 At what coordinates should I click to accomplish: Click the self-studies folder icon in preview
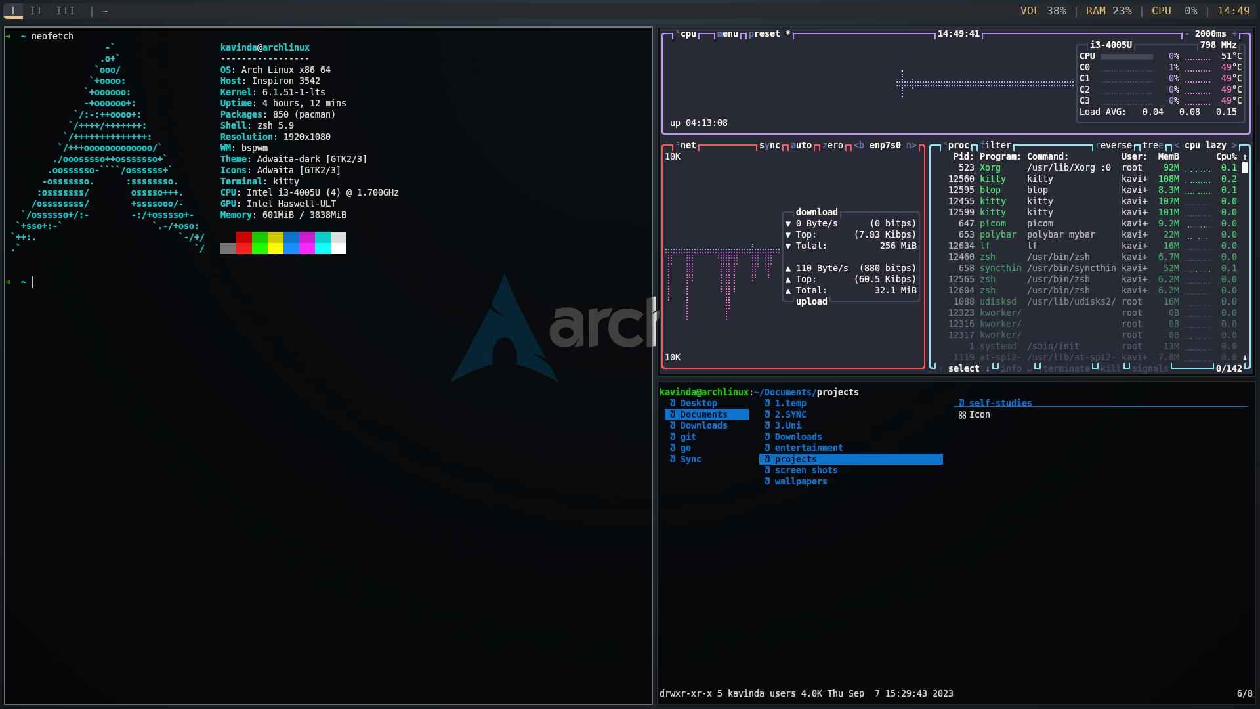pos(961,404)
